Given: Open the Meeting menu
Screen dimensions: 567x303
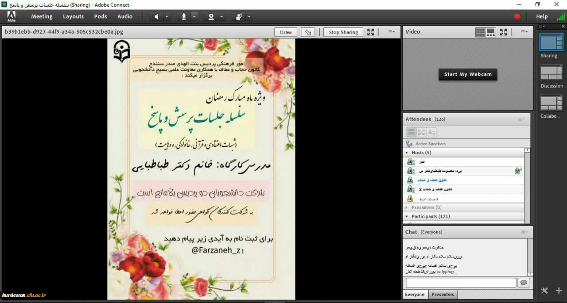Looking at the screenshot, I should click(x=42, y=16).
